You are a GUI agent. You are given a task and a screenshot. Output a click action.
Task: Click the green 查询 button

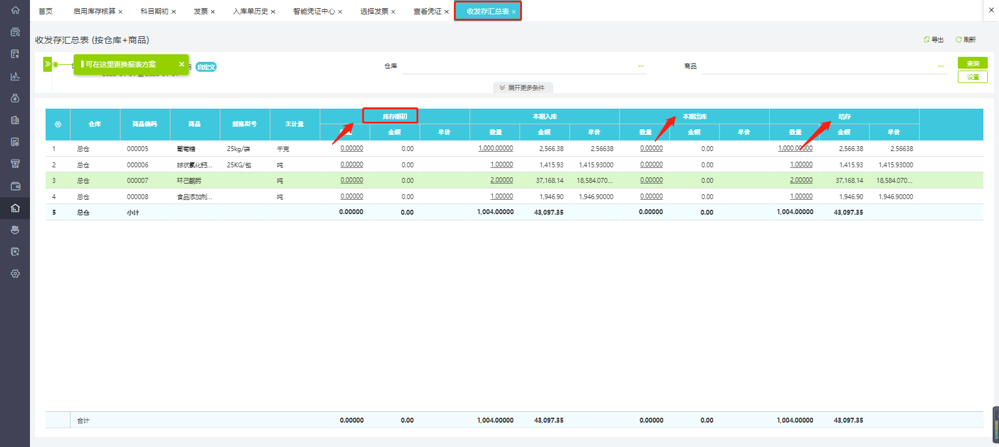coord(973,63)
